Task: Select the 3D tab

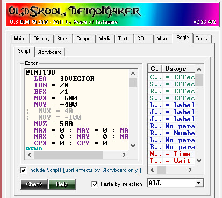Action: (x=140, y=39)
